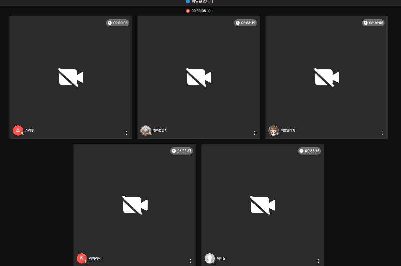Open the three-dot menu on 리치리나's tile

coord(190,261)
